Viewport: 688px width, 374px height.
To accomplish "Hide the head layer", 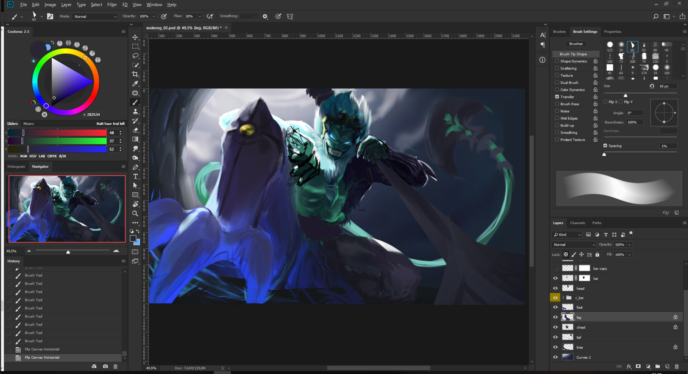I will click(555, 288).
